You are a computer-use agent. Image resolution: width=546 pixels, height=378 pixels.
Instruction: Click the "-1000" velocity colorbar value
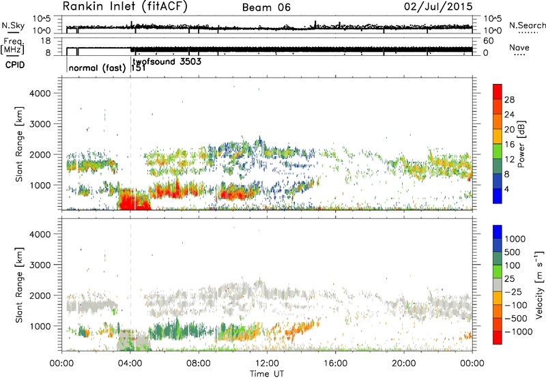click(x=518, y=332)
